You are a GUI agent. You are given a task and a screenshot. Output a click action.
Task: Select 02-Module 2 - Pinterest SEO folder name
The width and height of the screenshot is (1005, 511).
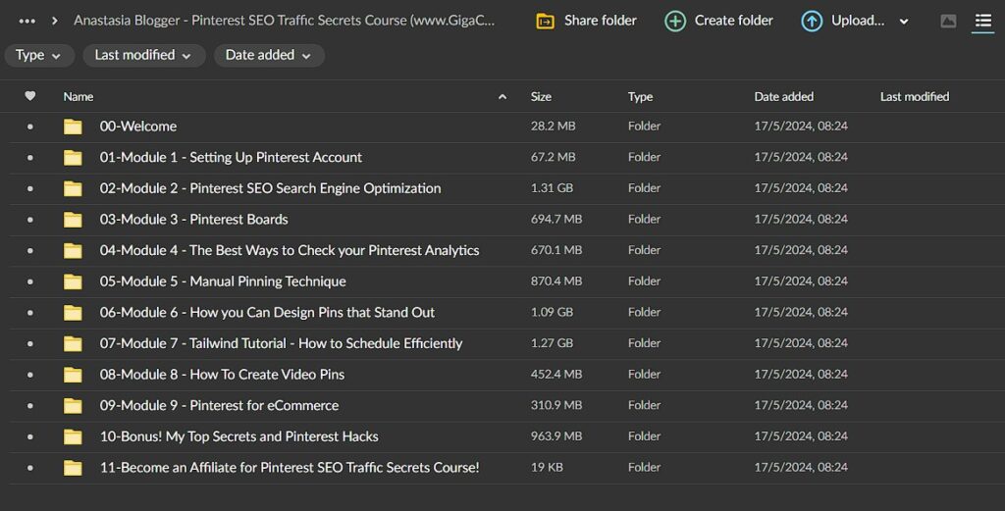click(270, 188)
